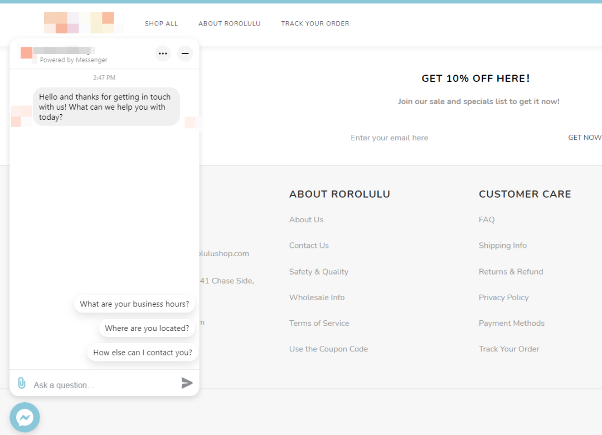The height and width of the screenshot is (435, 602).
Task: Select quick reply about business hours
Action: click(x=134, y=304)
